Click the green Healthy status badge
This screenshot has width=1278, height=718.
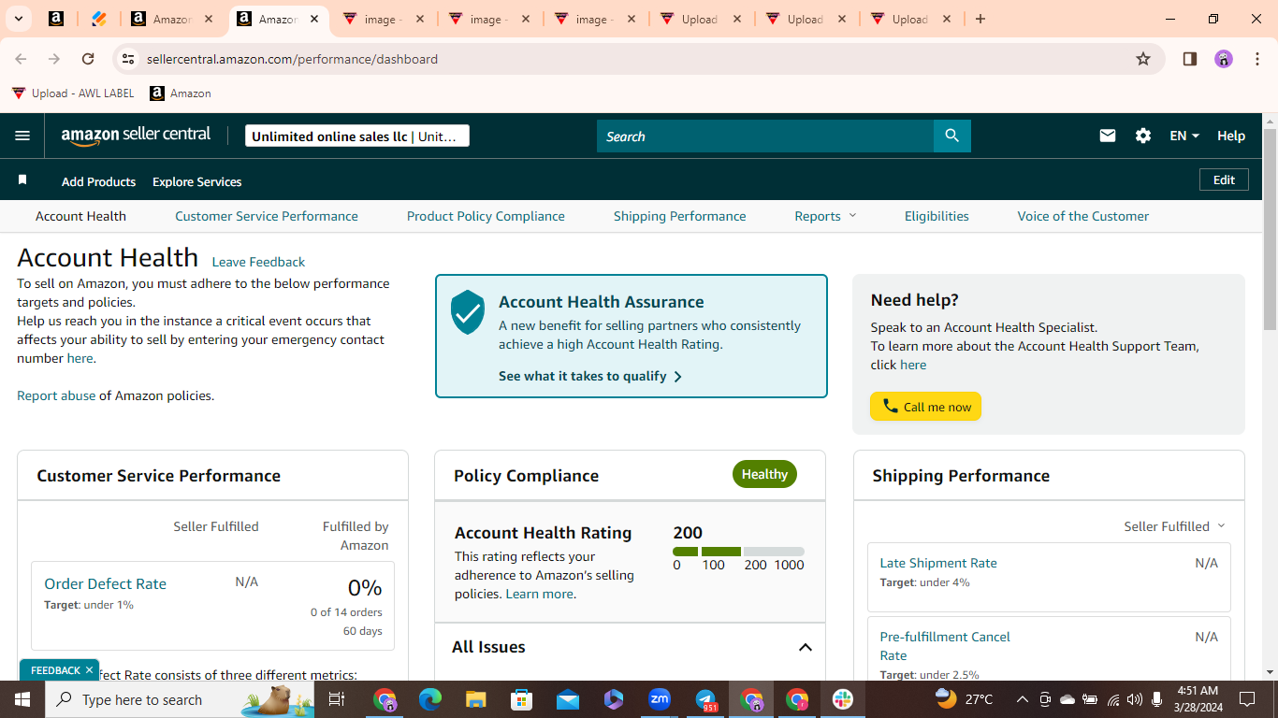pos(764,474)
